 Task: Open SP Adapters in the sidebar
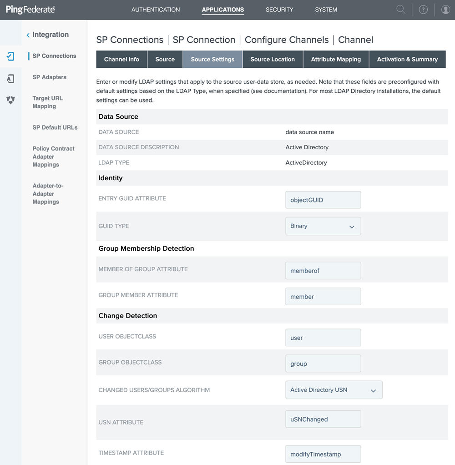tap(49, 77)
